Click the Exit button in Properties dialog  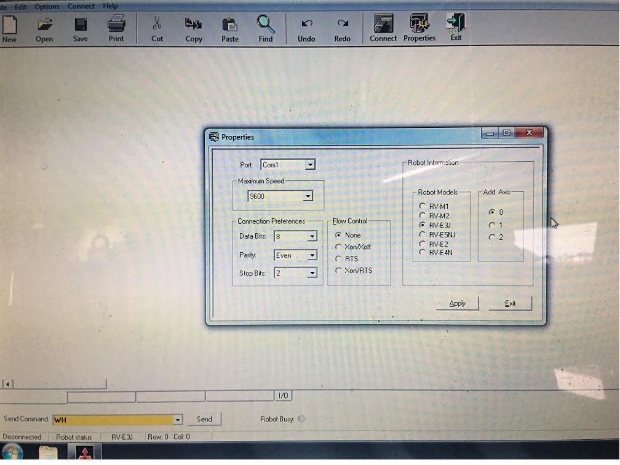pos(510,303)
